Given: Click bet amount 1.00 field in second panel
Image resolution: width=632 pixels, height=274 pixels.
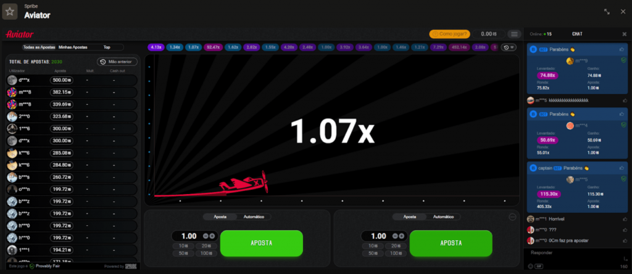Looking at the screenshot, I should tap(378, 236).
